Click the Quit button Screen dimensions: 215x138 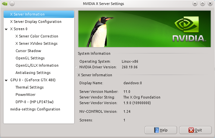pyautogui.click(x=195, y=130)
